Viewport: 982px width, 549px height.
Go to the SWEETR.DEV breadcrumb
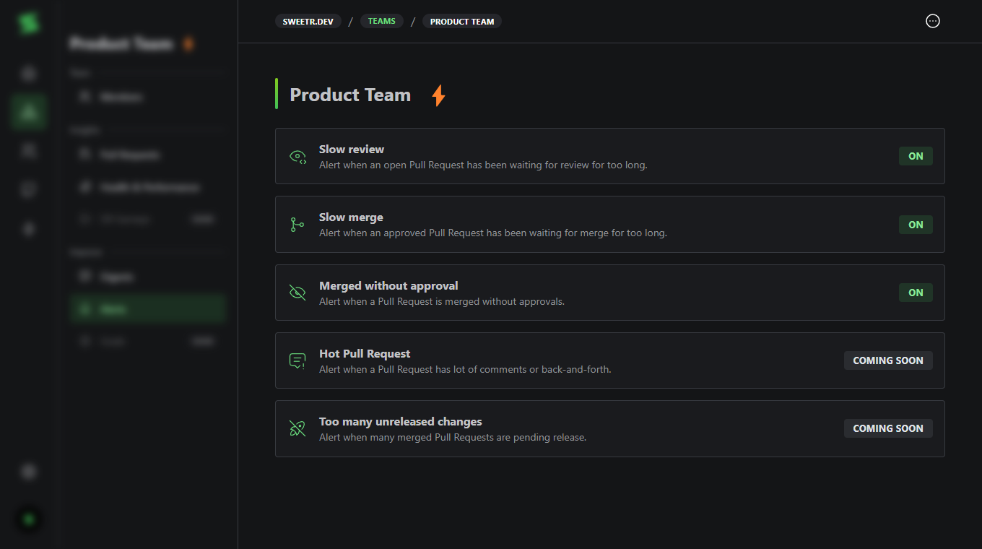click(x=308, y=22)
